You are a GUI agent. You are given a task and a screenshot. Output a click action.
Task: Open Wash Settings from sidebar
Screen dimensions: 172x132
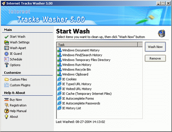point(20,42)
